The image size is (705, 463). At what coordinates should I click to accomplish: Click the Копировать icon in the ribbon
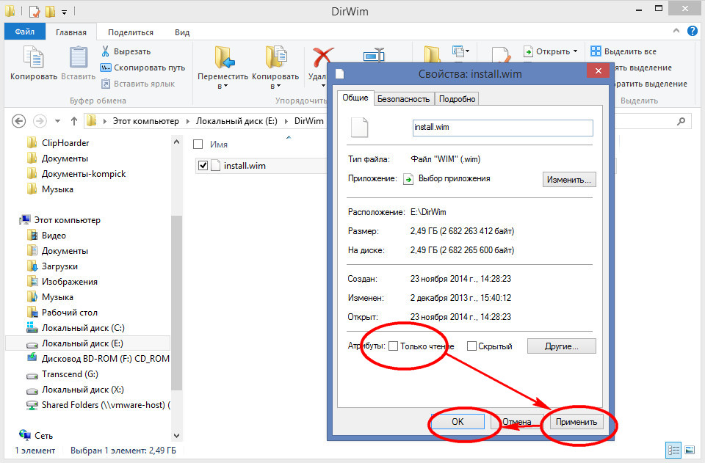click(x=33, y=57)
